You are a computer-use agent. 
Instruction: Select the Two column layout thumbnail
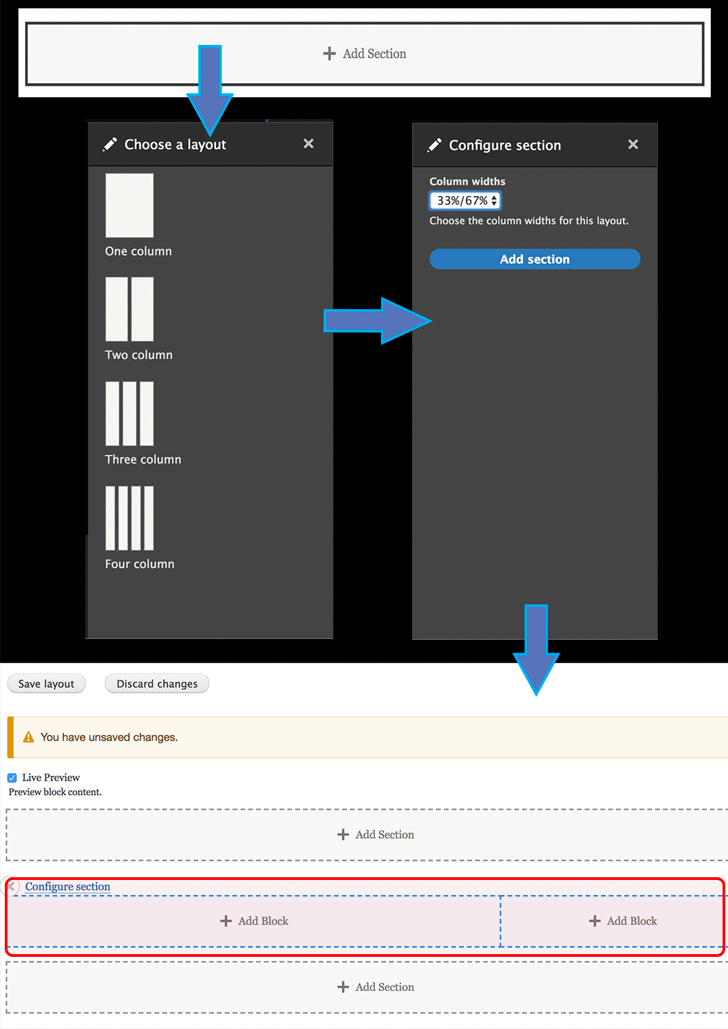(129, 308)
